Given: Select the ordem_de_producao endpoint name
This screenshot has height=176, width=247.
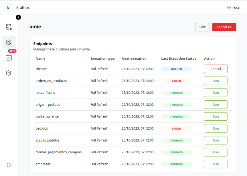Looking at the screenshot, I should [x=51, y=81].
